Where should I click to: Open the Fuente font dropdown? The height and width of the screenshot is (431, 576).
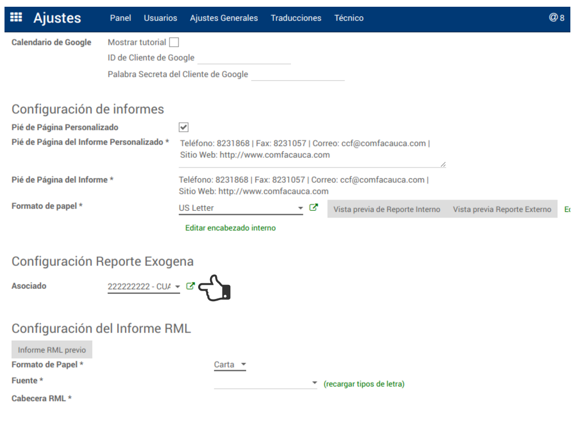tap(314, 383)
